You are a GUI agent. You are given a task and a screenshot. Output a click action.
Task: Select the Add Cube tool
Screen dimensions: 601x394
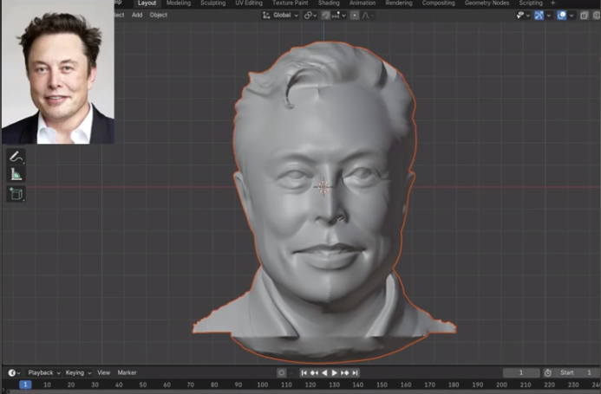(x=16, y=193)
